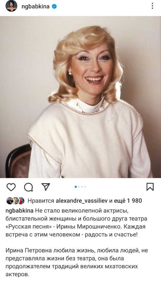Screen dimensions: 161x281
Task: Jump to the third carousel dot
Action: tap(82, 187)
